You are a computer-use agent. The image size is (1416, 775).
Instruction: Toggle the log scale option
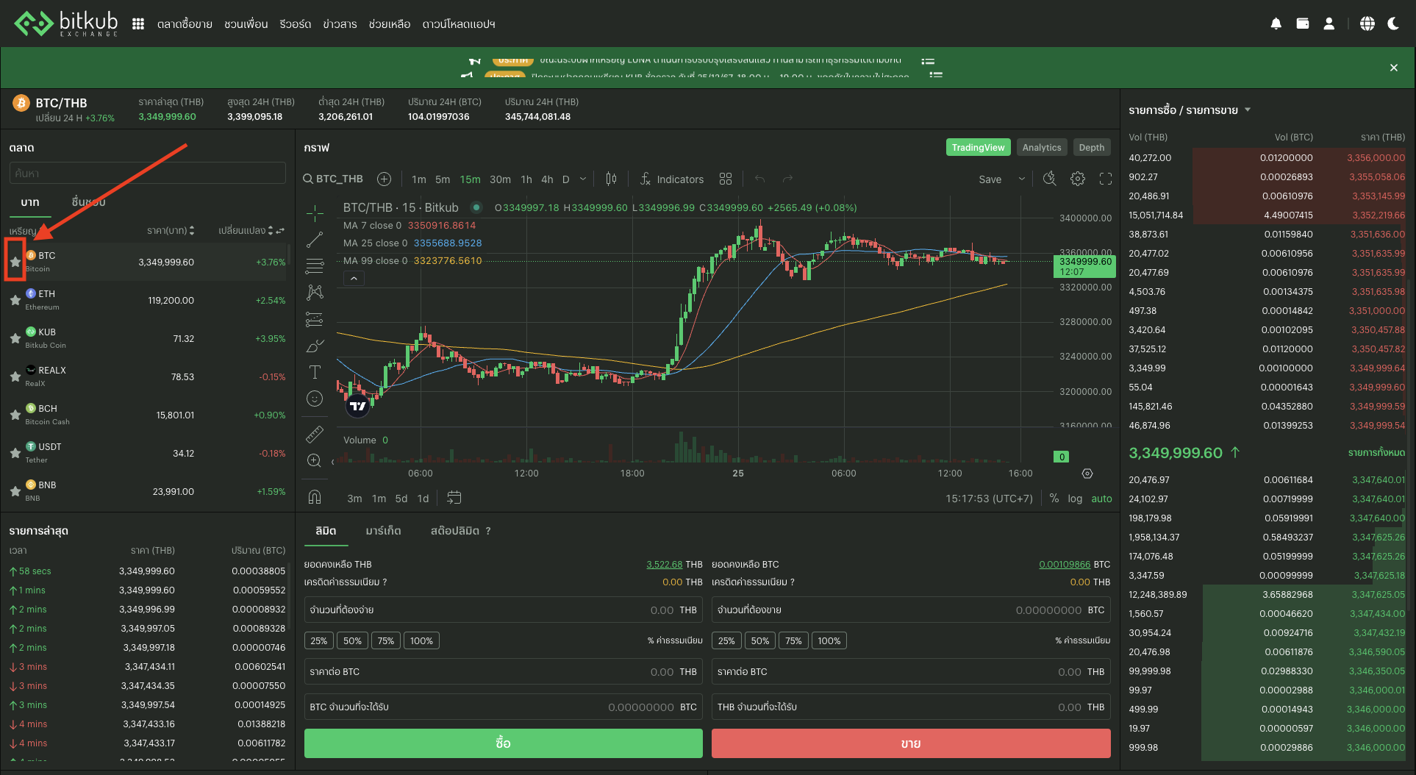point(1075,499)
